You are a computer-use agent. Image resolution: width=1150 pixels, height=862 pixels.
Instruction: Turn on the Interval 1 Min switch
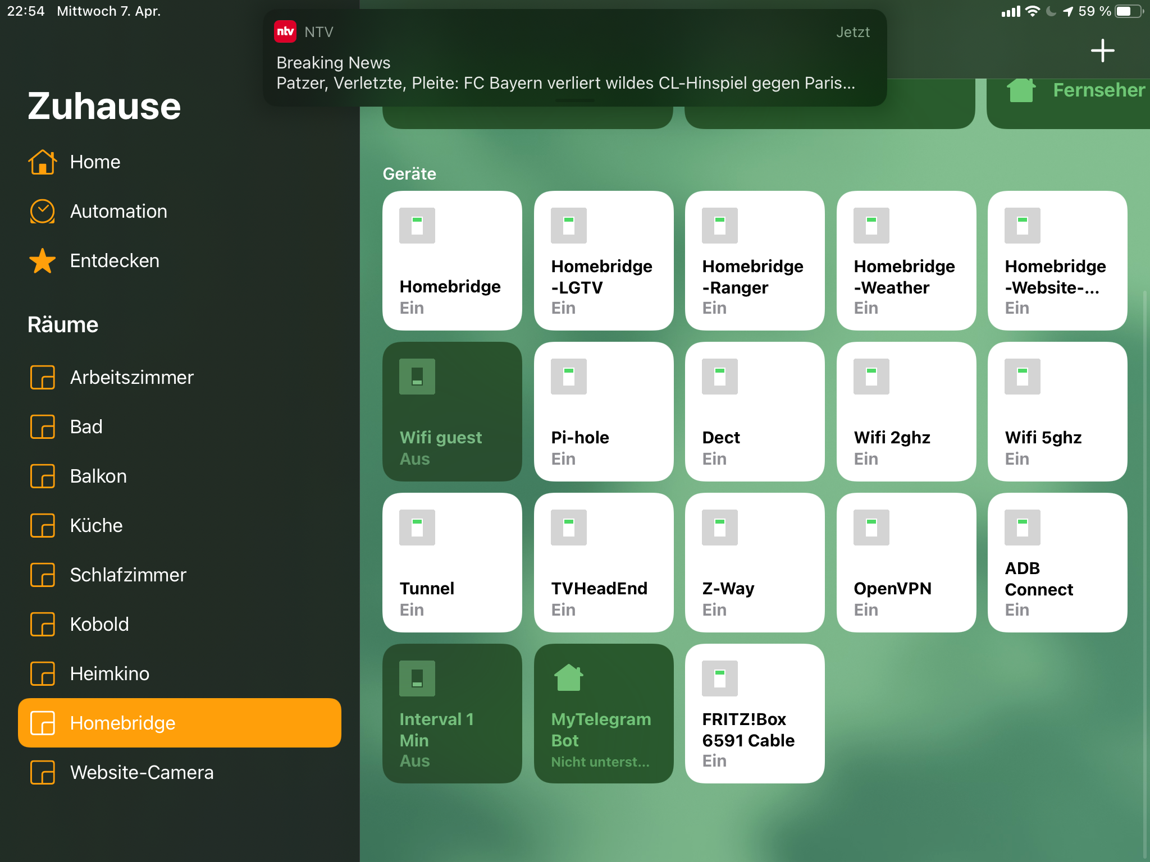[x=452, y=713]
